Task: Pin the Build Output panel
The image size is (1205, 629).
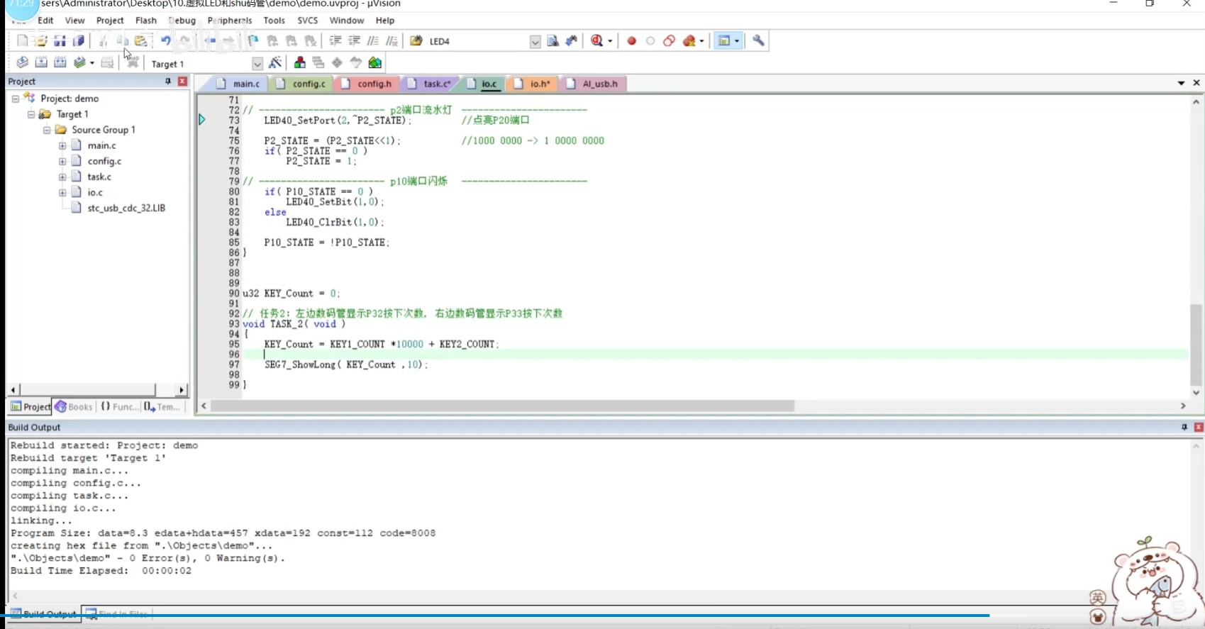Action: point(1184,427)
